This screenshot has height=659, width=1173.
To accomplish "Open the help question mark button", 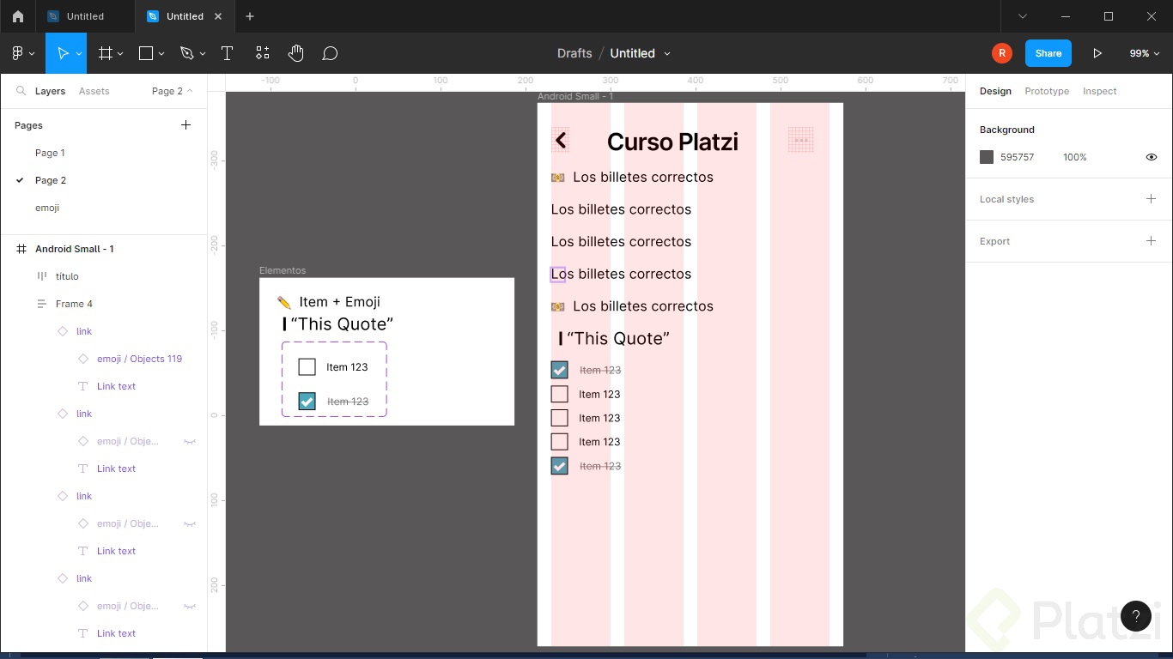I will coord(1135,615).
